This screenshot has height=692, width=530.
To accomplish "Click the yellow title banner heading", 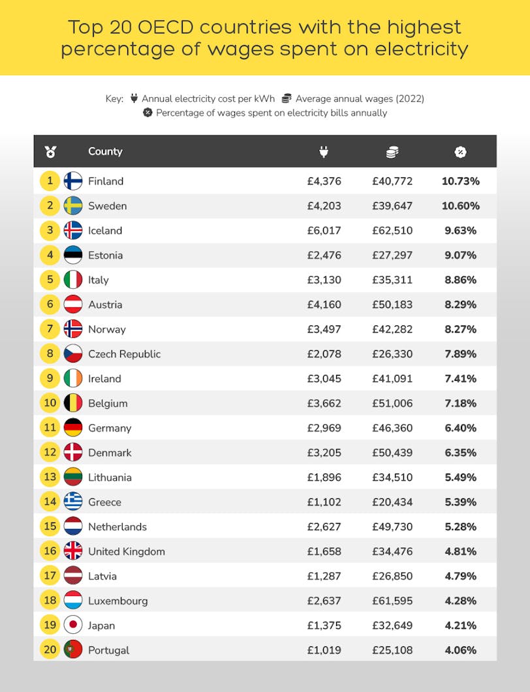I will point(265,38).
